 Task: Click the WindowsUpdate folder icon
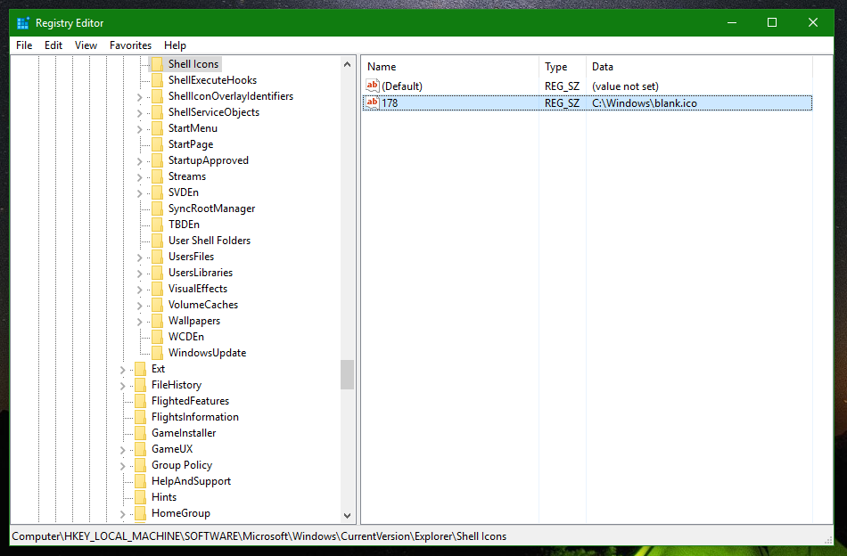(x=157, y=353)
